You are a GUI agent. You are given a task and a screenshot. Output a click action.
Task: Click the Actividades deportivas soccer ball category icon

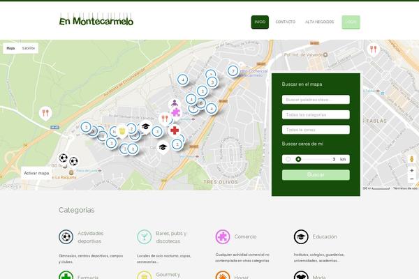coord(66,237)
